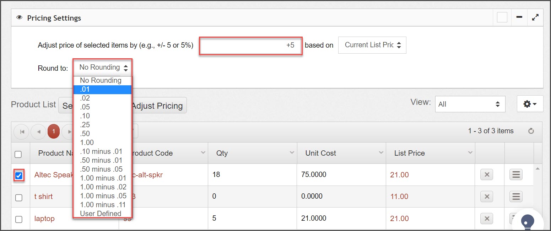Open row menu for Altec Speaker
The height and width of the screenshot is (231, 551).
click(x=516, y=174)
